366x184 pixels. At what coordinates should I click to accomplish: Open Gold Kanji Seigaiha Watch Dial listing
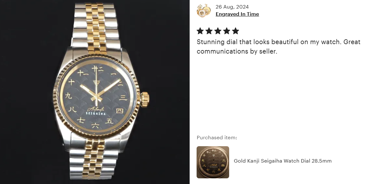(283, 161)
